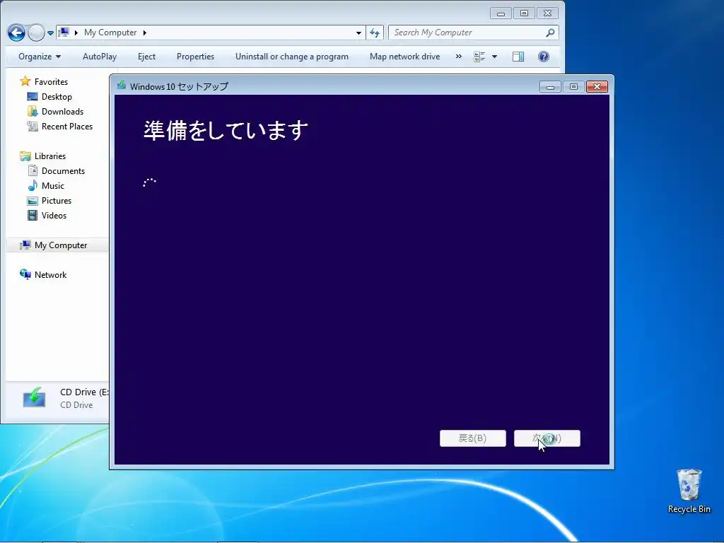Open Videos library
Screen dimensions: 724x543
click(54, 215)
